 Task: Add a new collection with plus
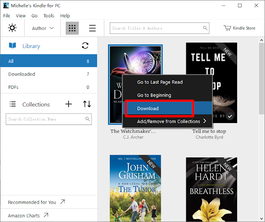69,104
